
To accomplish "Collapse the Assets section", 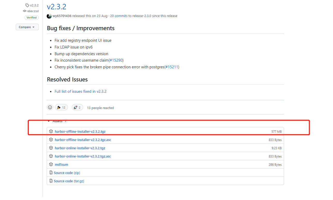I will click(57, 121).
